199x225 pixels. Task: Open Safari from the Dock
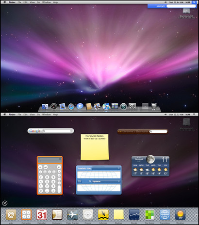pyautogui.click(x=71, y=107)
